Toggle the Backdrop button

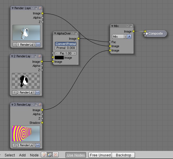123,155
